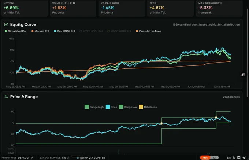
Task: Click the FEES +4.87% value
Action: [157, 8]
